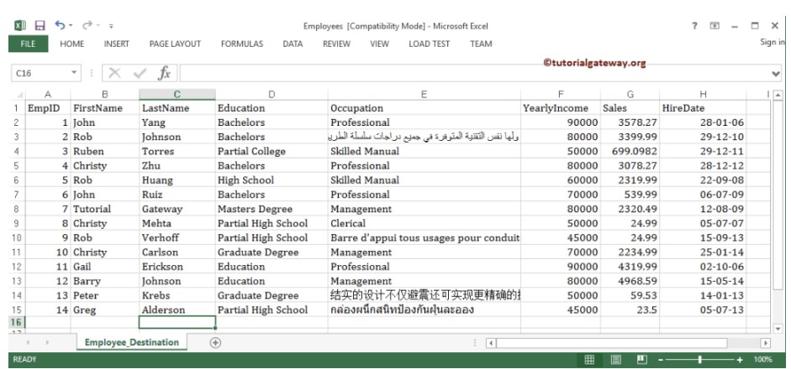The image size is (791, 369).
Task: Open the Undo history dropdown arrow
Action: click(71, 25)
